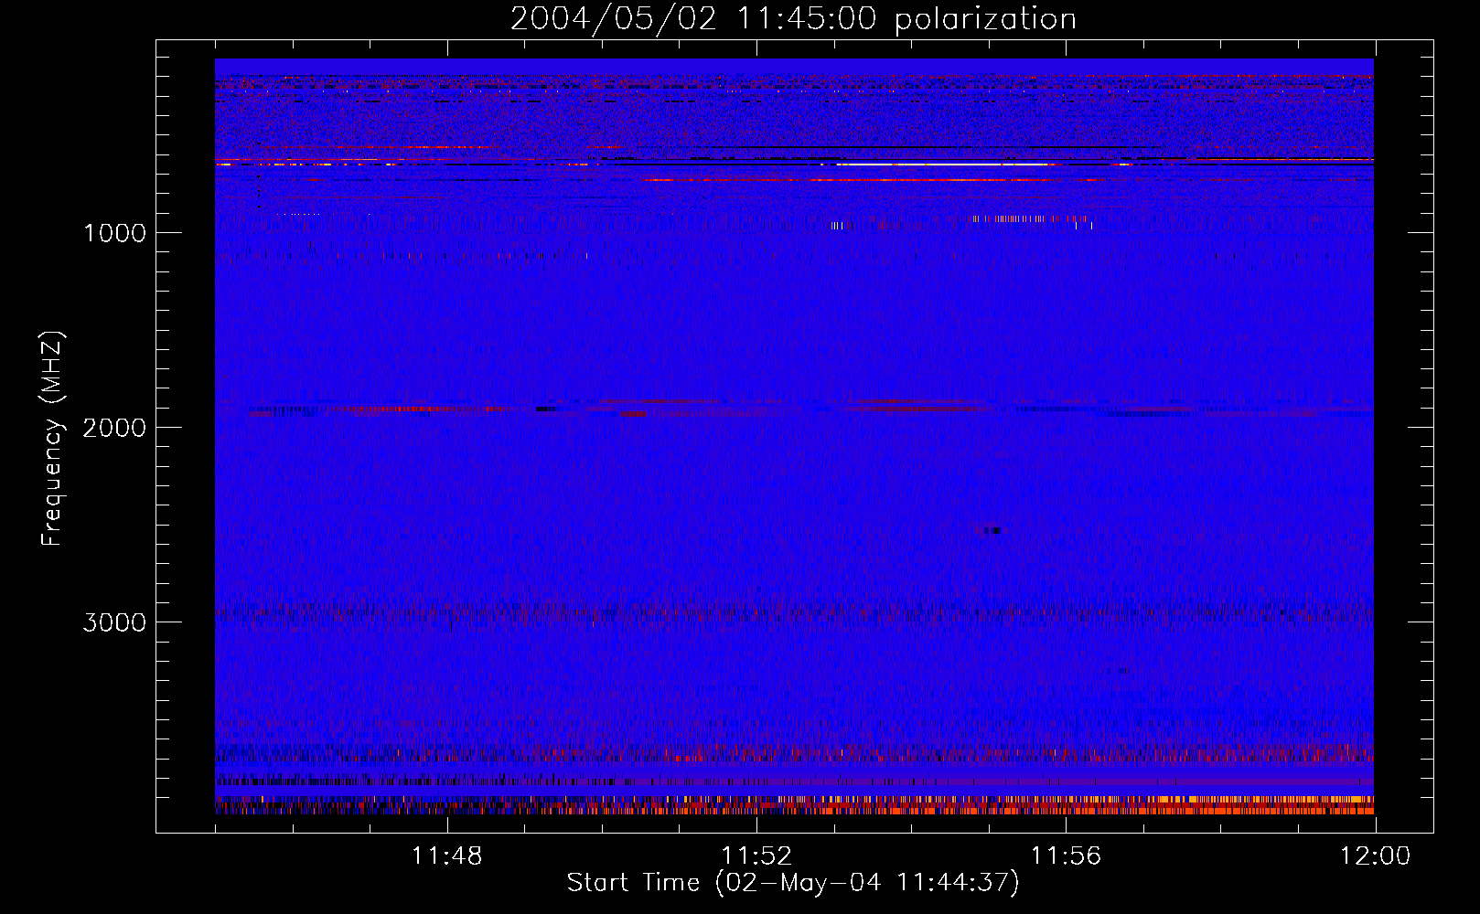This screenshot has width=1480, height=914.
Task: Click the "11:52" time tick label
Action: [x=756, y=856]
